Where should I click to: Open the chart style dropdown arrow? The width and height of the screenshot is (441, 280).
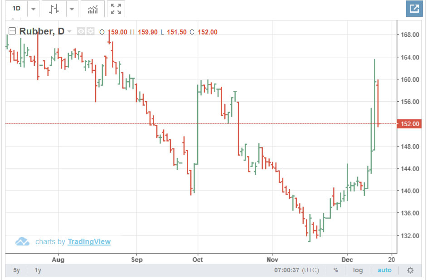pos(72,9)
